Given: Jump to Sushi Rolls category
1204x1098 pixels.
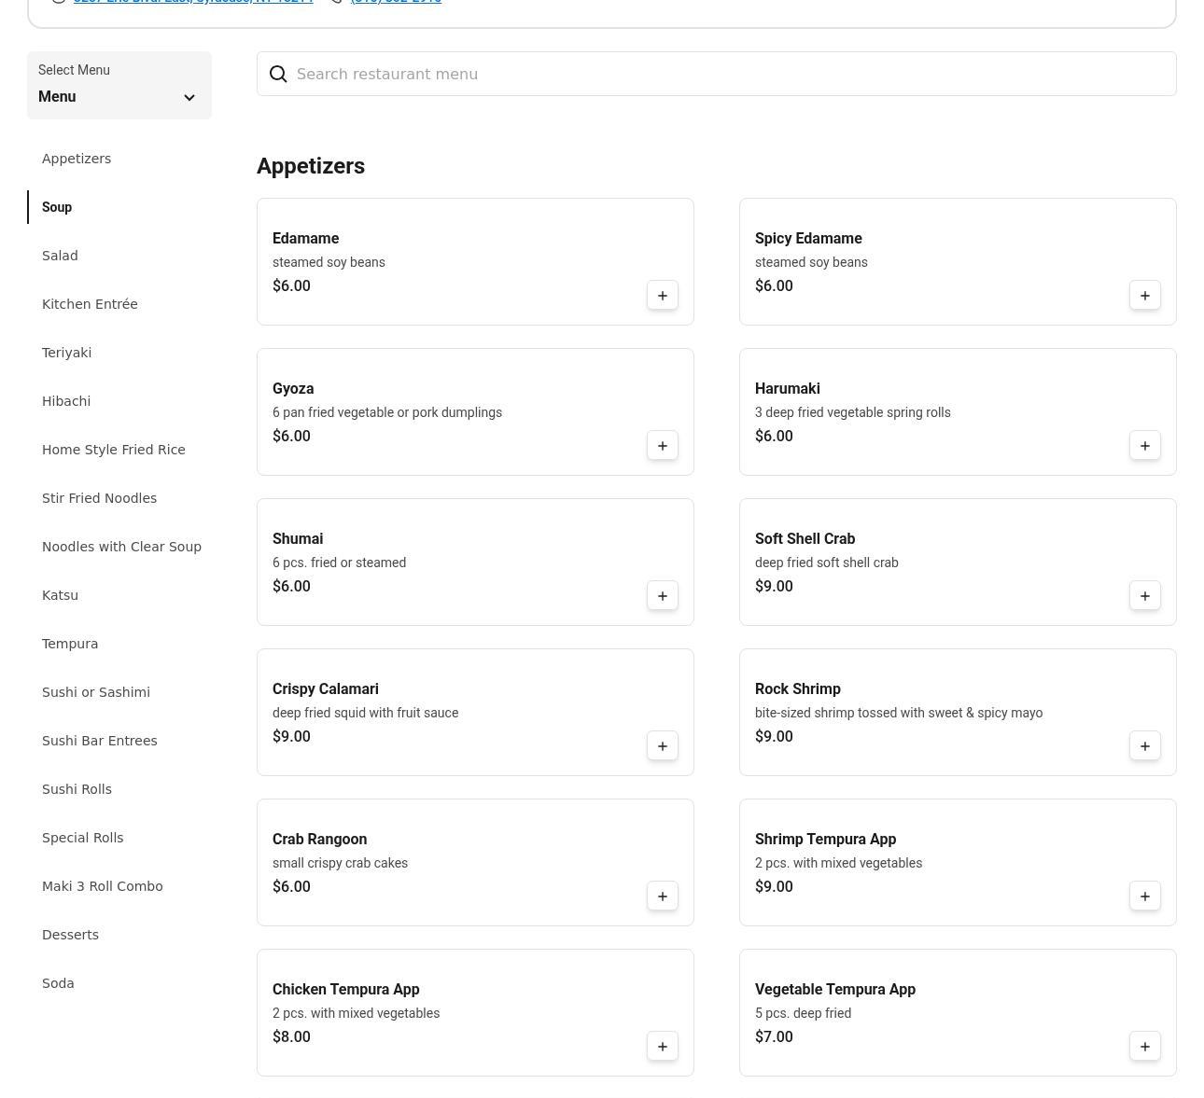Looking at the screenshot, I should pos(77,789).
